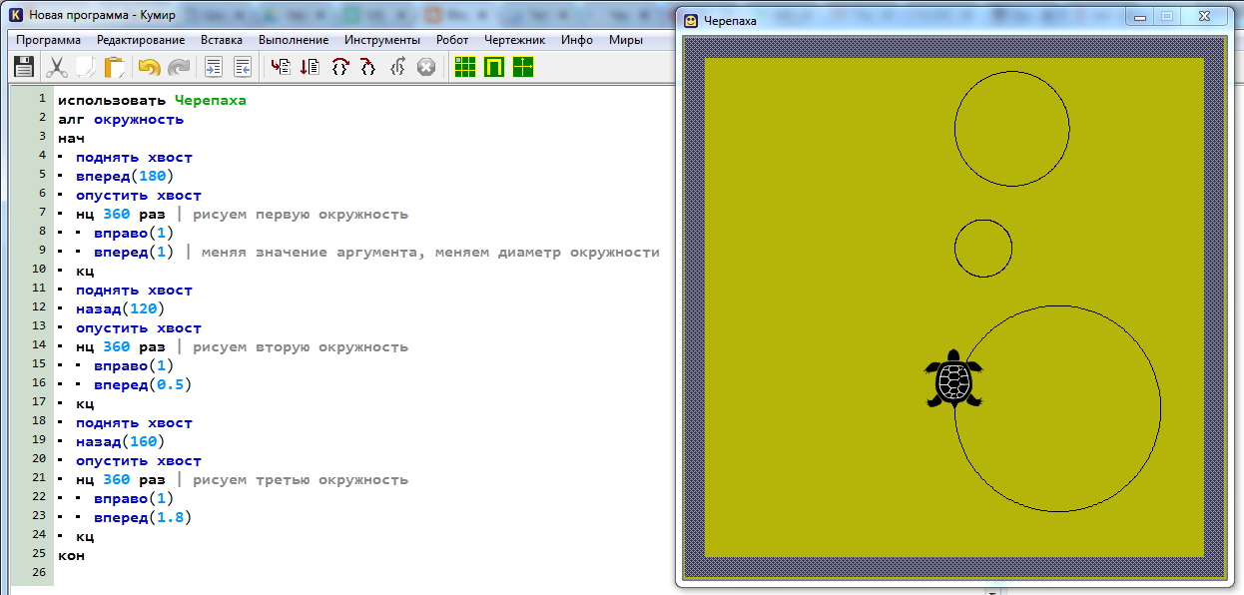Click the step over icon with braces
This screenshot has width=1244, height=595.
pos(339,67)
